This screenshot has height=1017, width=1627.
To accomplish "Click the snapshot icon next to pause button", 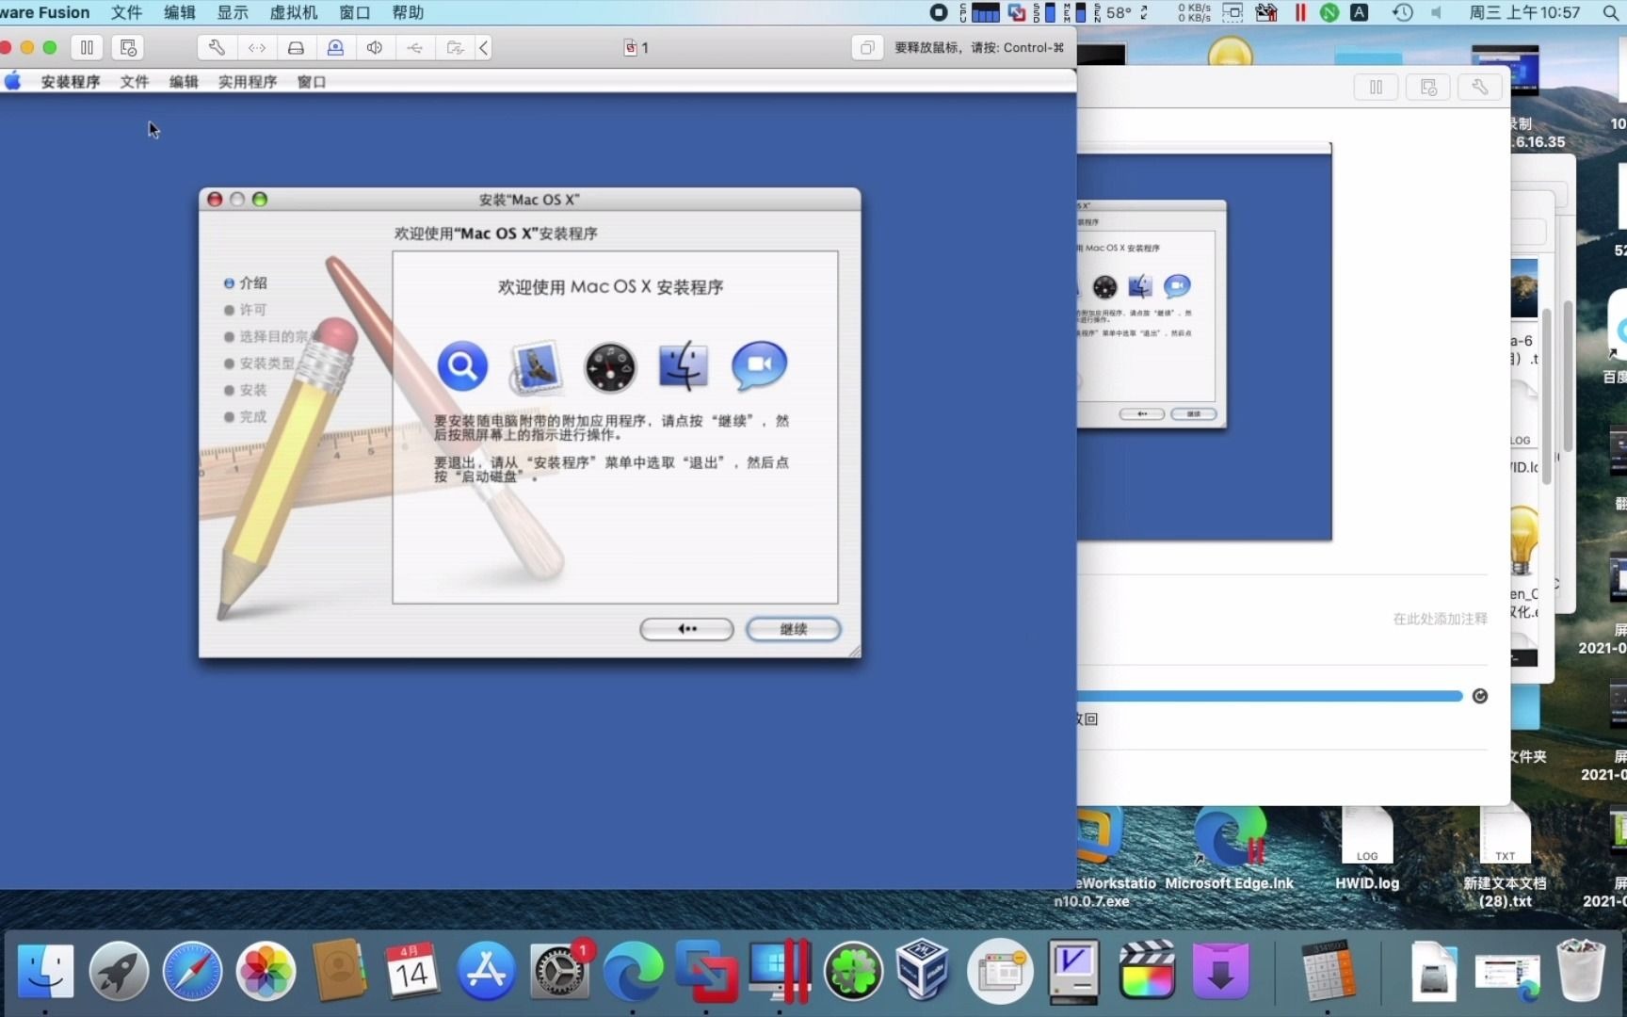I will pyautogui.click(x=127, y=47).
